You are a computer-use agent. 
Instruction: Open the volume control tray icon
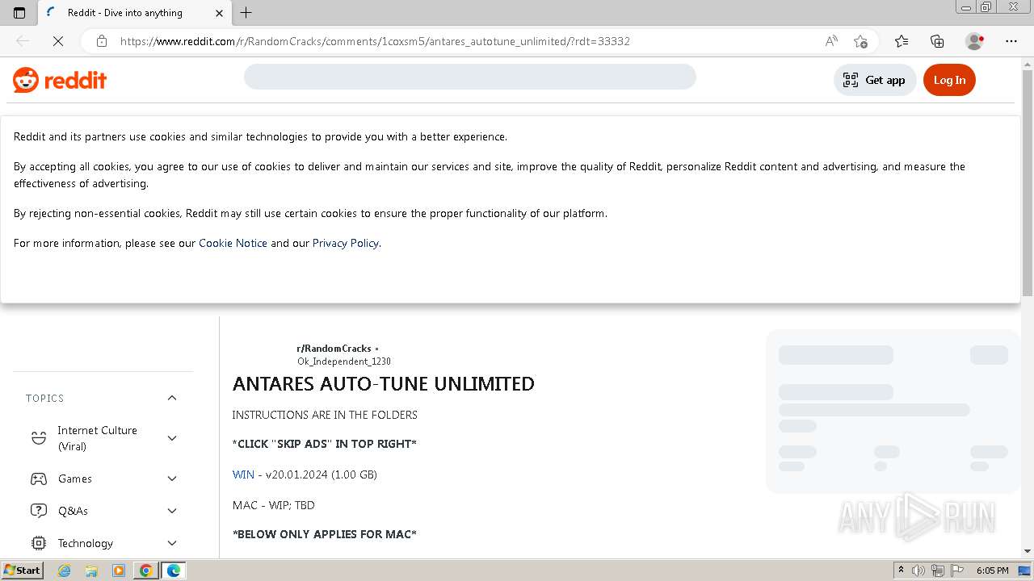(918, 571)
